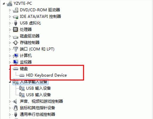Select the USB 虚拟化 plug icon
The height and width of the screenshot is (119, 153).
click(15, 23)
